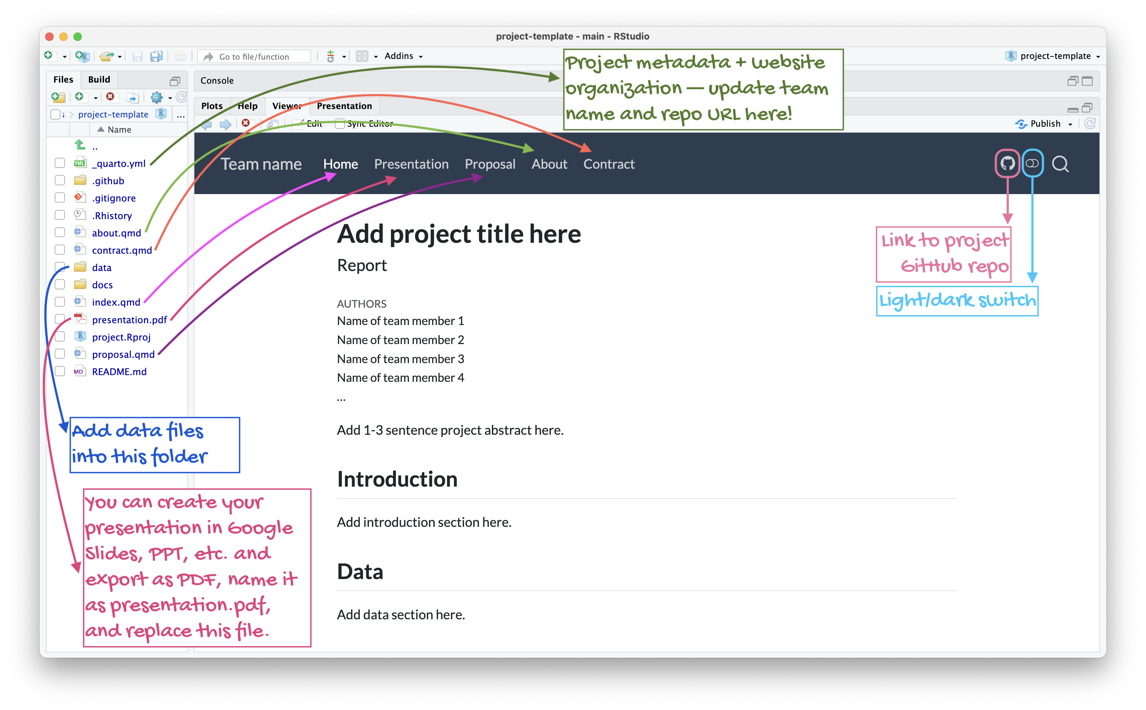Click the version control Git toolbar icon

coord(331,56)
